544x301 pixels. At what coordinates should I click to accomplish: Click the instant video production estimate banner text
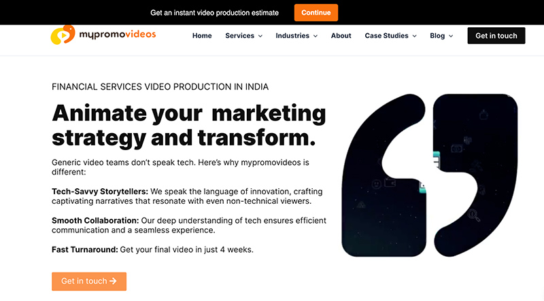tap(215, 13)
